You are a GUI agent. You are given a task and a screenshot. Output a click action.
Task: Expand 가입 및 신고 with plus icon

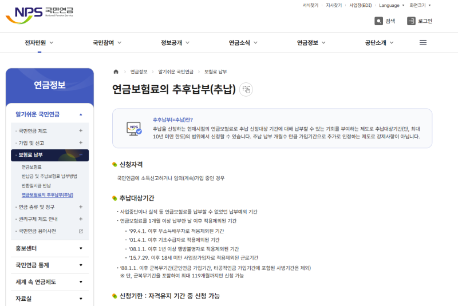click(x=81, y=142)
